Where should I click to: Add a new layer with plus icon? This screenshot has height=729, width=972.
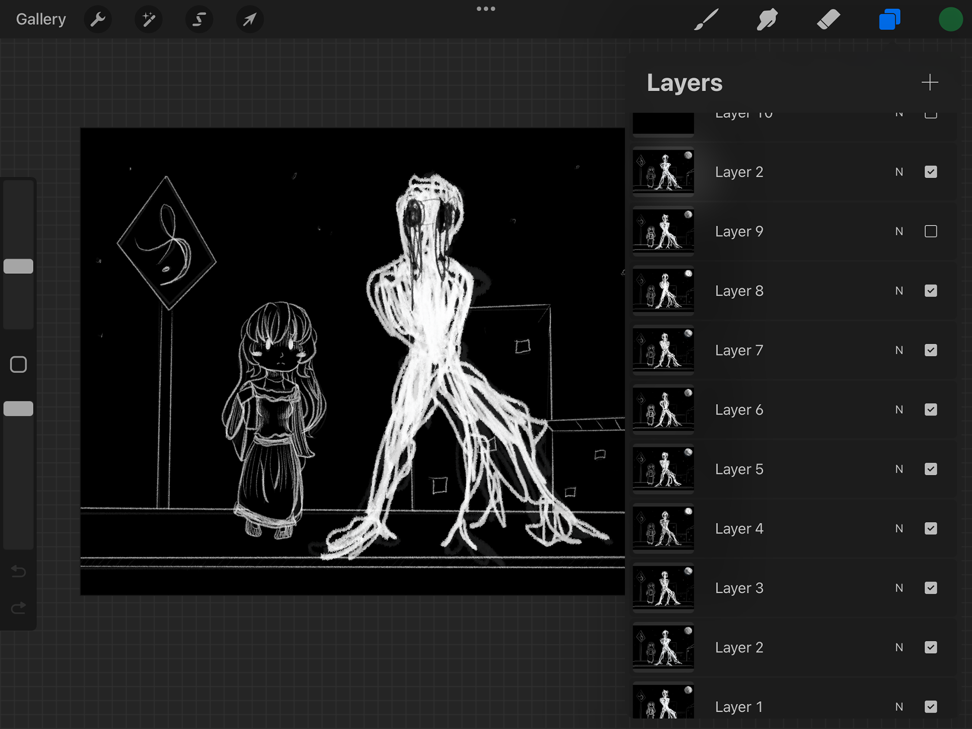(x=929, y=83)
